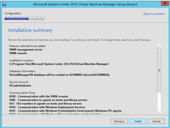Click the summary list scroll down arrow
The height and width of the screenshot is (128, 170).
159,112
